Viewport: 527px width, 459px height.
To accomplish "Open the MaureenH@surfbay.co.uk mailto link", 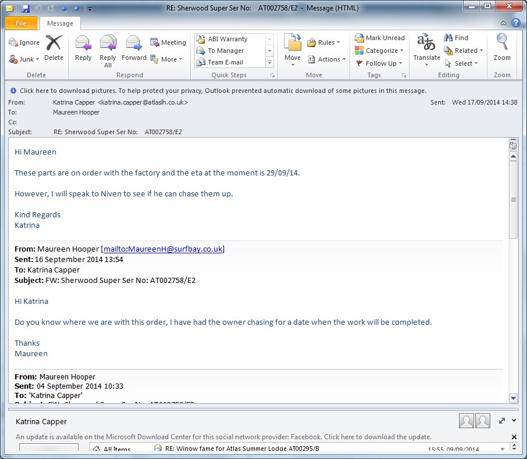I will 163,249.
